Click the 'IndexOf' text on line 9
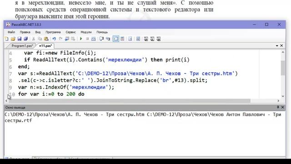Screen dimensions: 291x164 point(55,87)
